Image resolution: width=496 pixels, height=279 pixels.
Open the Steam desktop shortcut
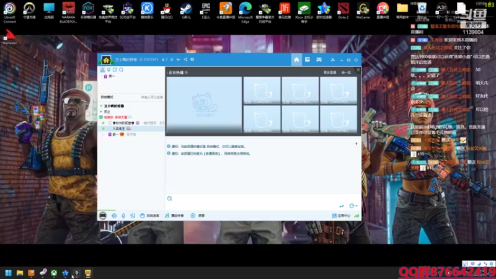point(187,11)
